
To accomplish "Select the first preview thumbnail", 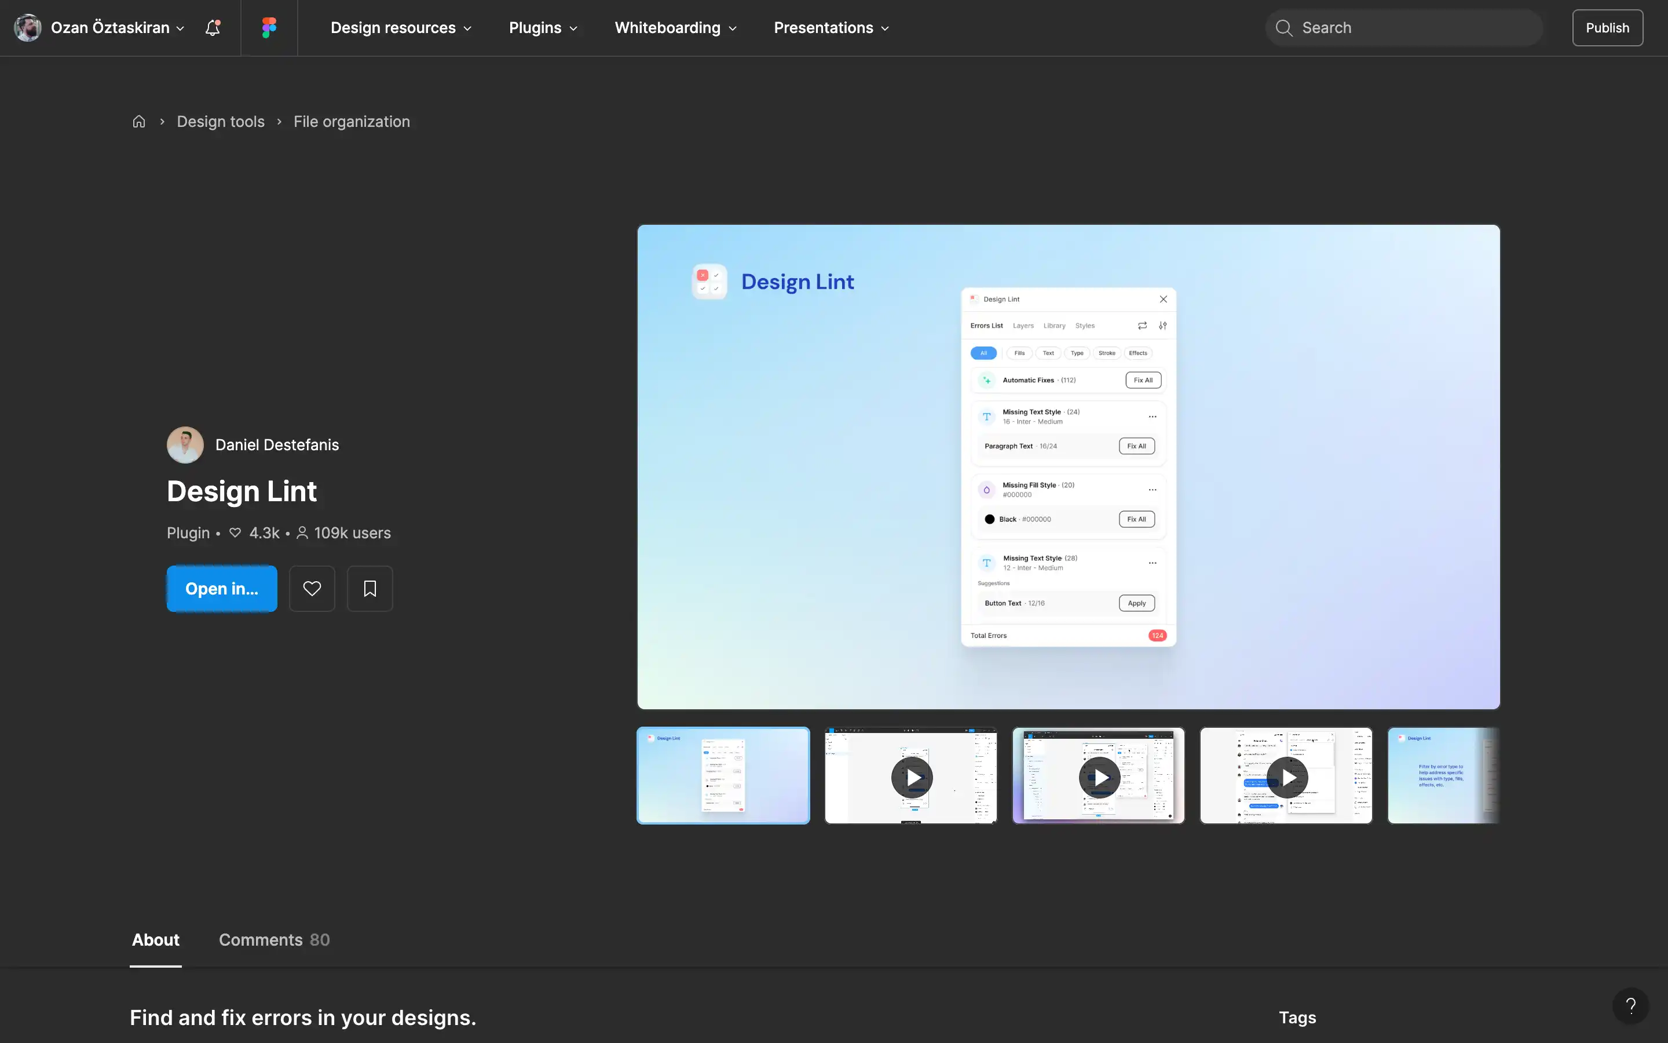I will [x=723, y=775].
